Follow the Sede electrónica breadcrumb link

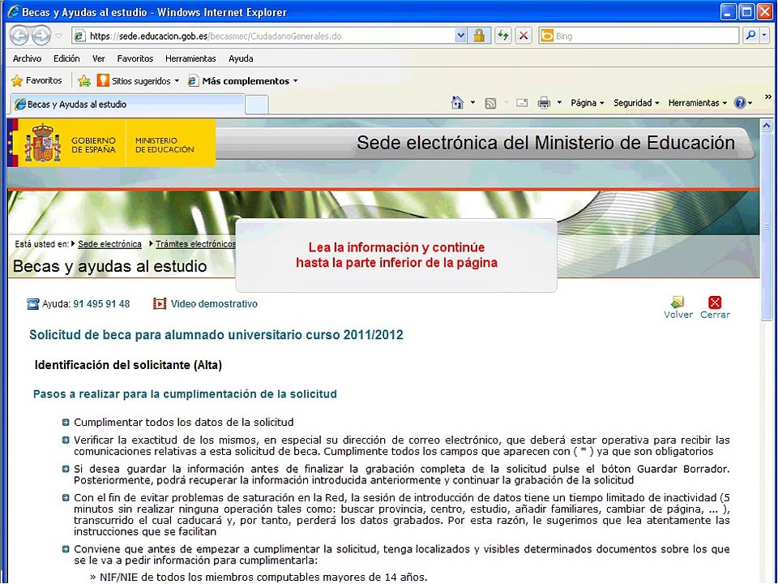109,244
